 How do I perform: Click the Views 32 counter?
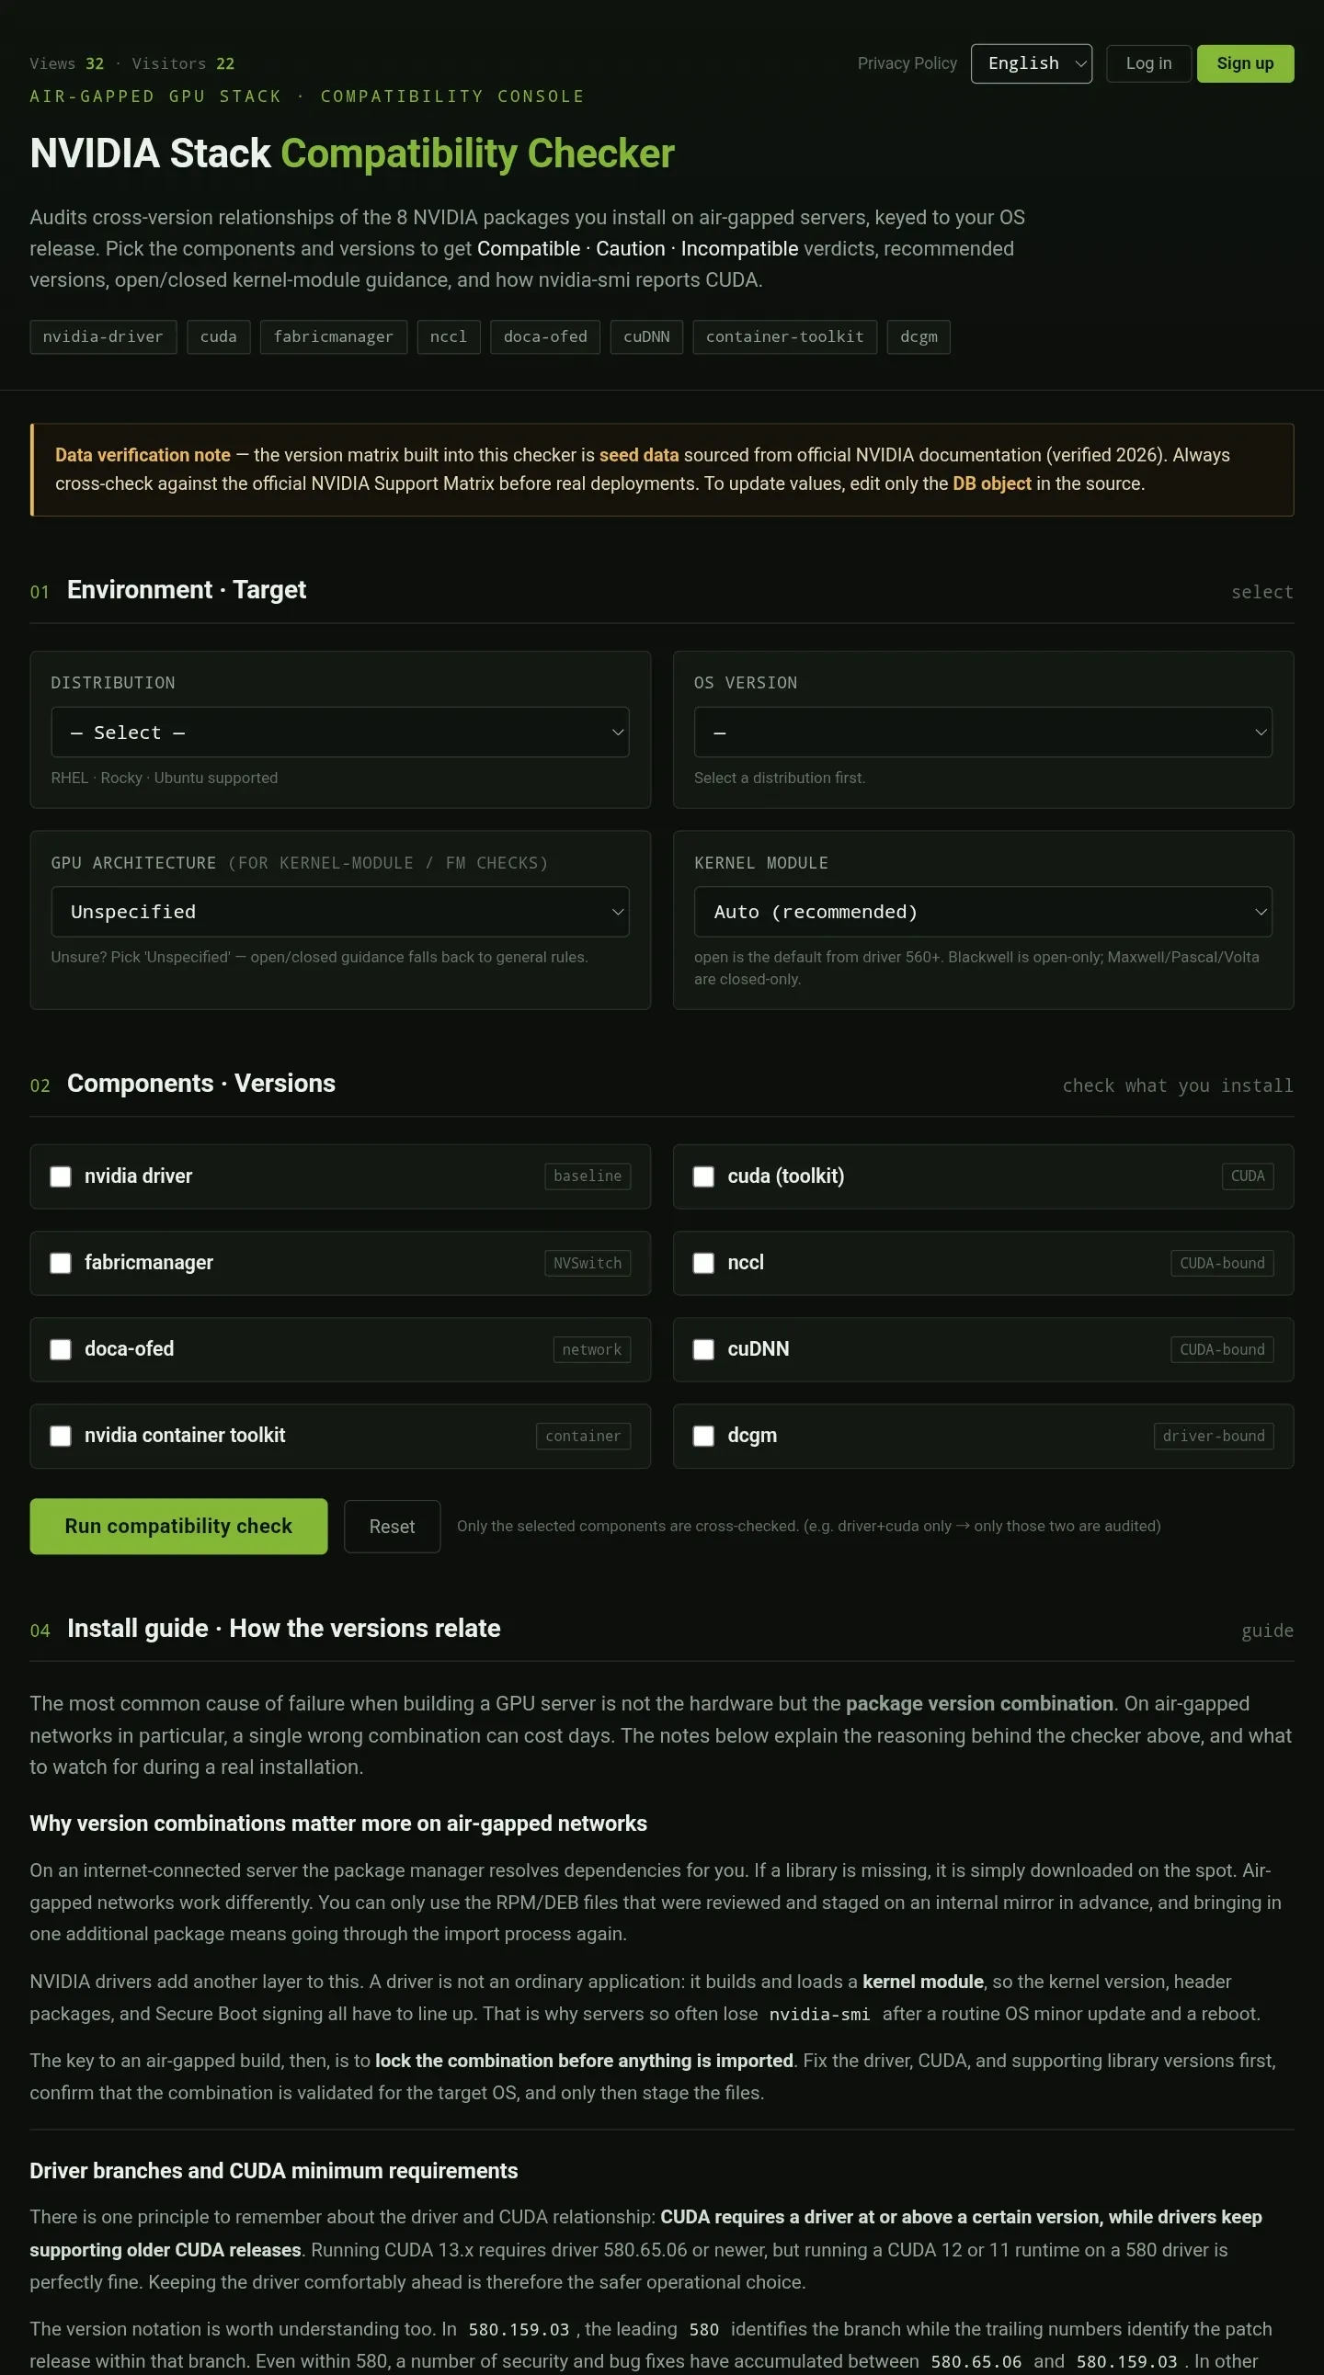pyautogui.click(x=66, y=63)
